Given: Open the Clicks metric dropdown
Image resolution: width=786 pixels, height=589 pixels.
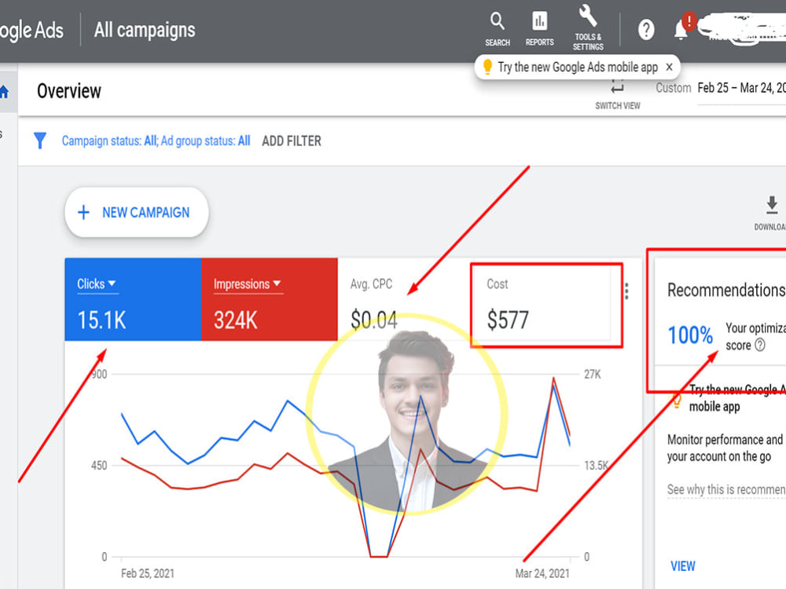Looking at the screenshot, I should point(97,284).
